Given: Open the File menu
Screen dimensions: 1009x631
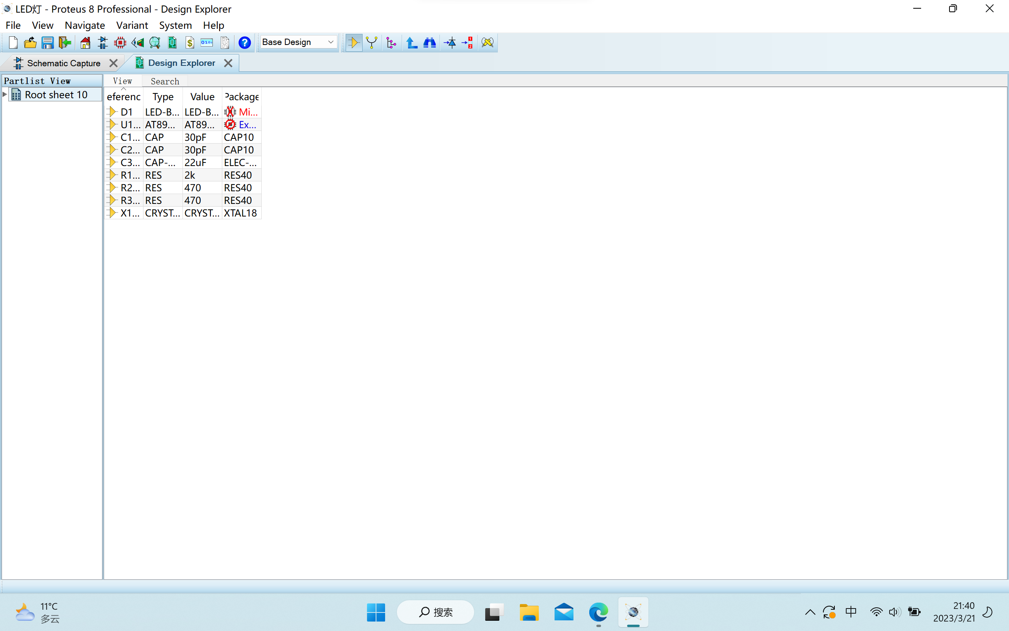Looking at the screenshot, I should [13, 25].
